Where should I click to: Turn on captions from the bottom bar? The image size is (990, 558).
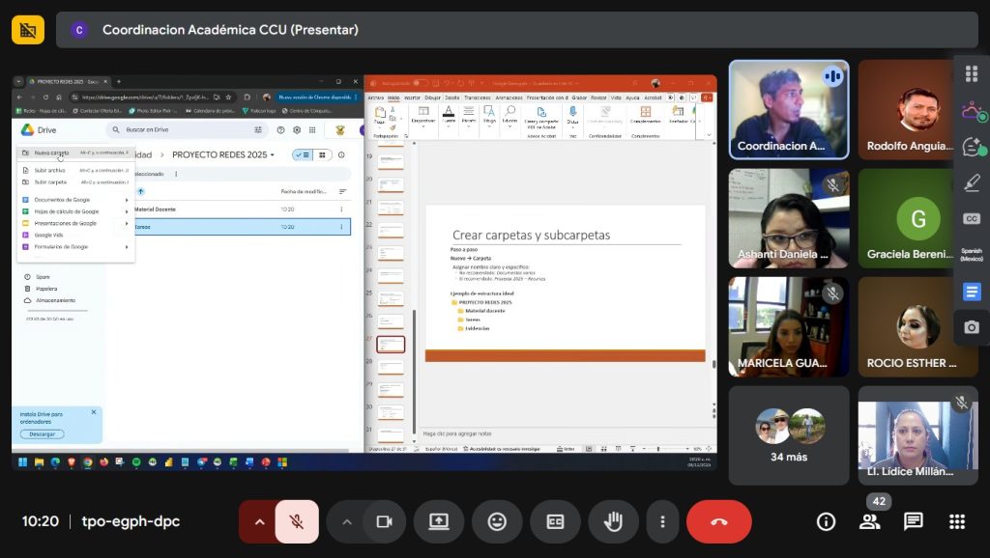click(x=555, y=521)
